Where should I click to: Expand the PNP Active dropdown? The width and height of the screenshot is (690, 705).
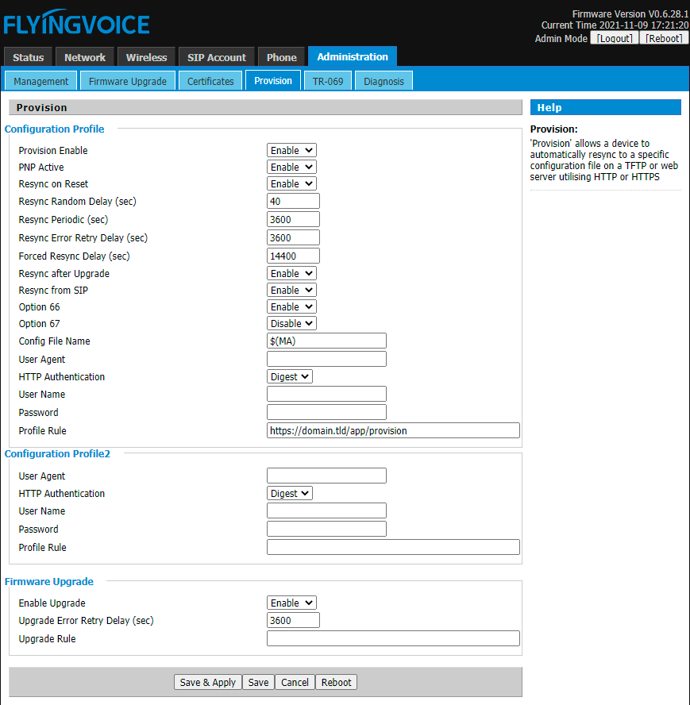[291, 167]
